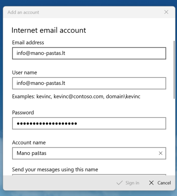
Task: Click the Cancel button label
Action: click(164, 183)
